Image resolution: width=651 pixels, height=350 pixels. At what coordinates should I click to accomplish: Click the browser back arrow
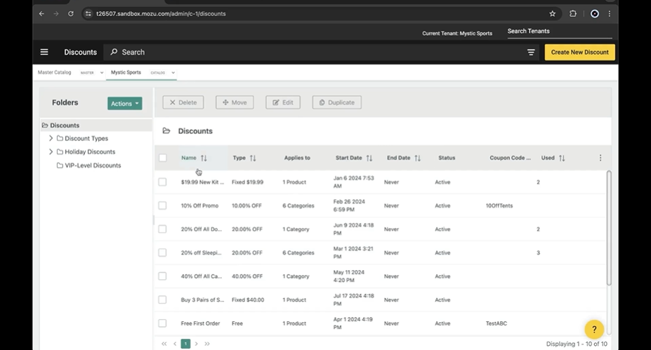(41, 14)
